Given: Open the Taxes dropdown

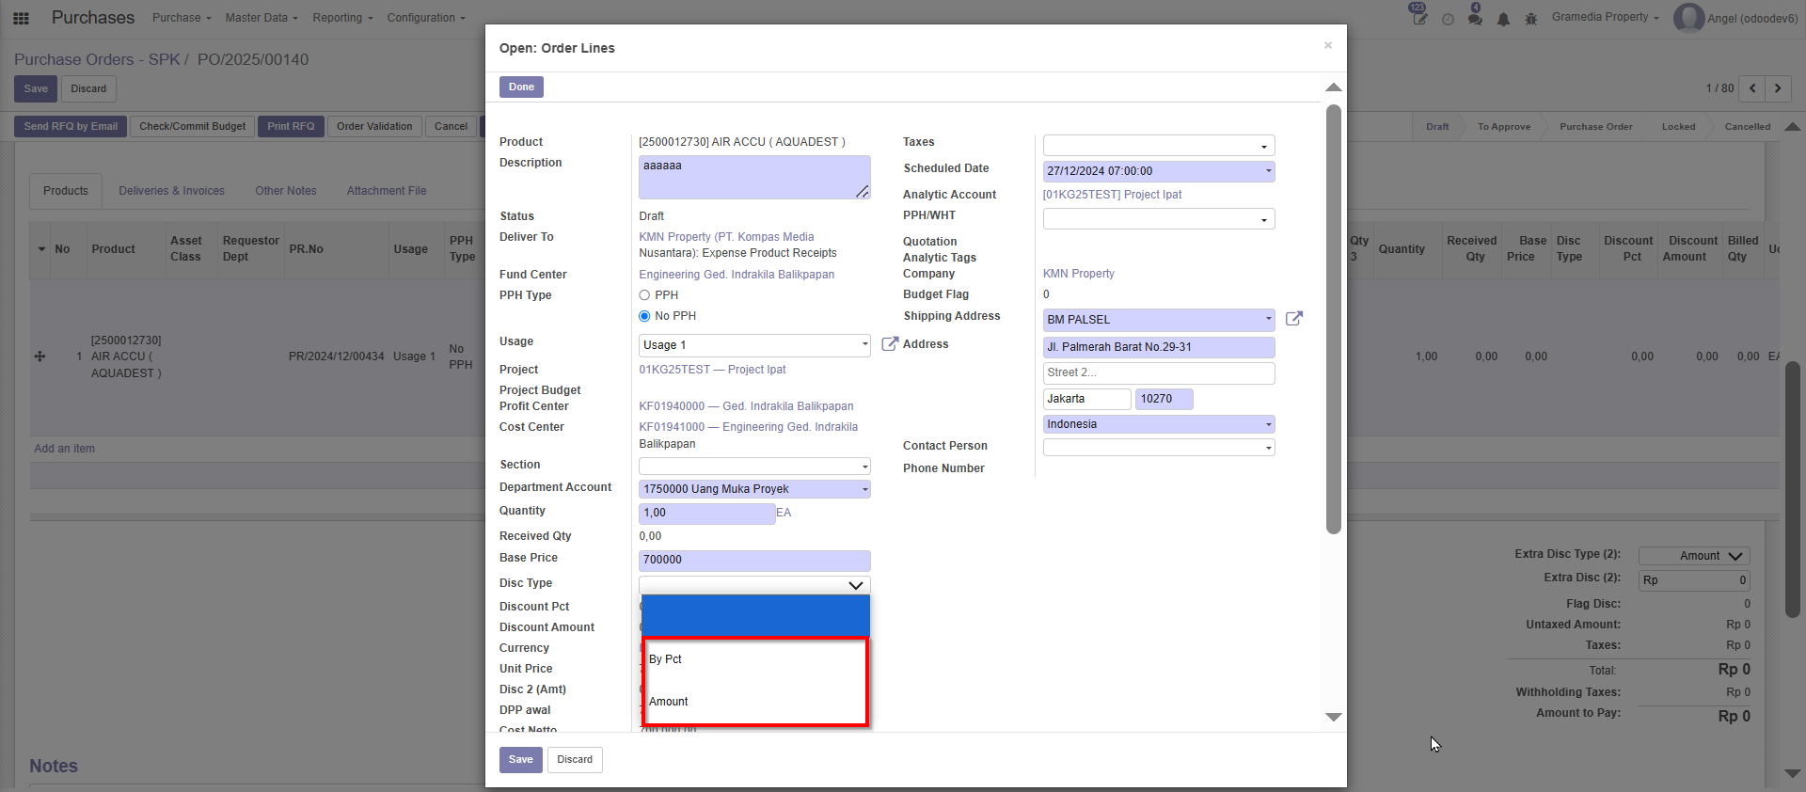Looking at the screenshot, I should point(1159,146).
